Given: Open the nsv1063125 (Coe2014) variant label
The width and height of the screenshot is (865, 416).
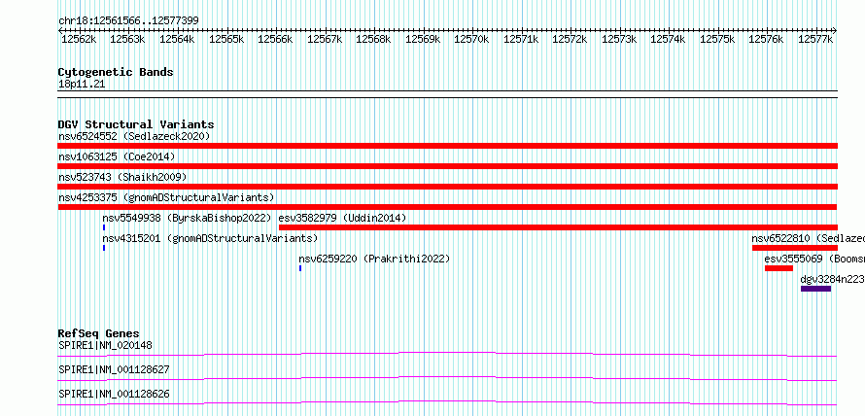Looking at the screenshot, I should click(x=117, y=157).
